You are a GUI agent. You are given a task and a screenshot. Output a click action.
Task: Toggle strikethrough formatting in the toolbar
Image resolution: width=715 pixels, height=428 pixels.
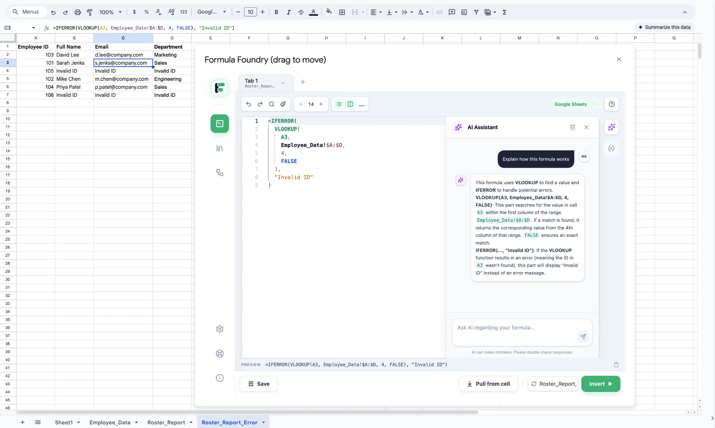(301, 12)
